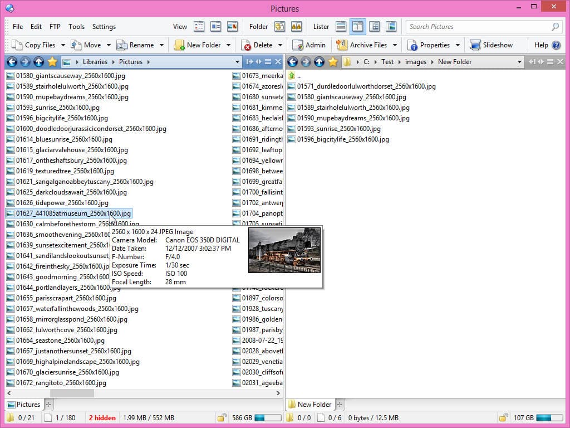Click equalize icon in Pictures pane header

click(268, 62)
